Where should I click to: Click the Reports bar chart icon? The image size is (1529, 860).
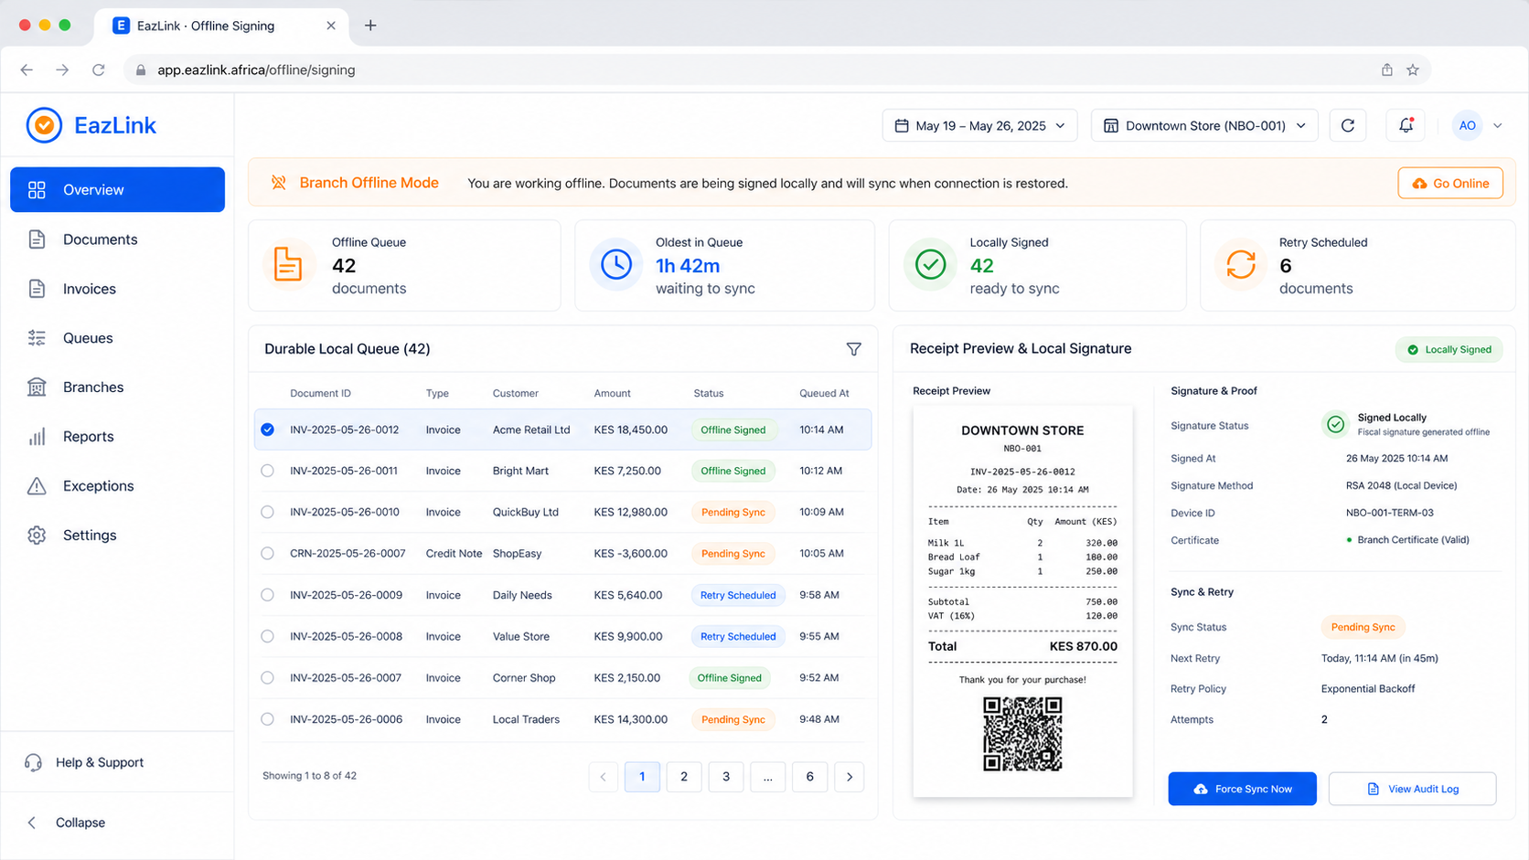pos(37,436)
